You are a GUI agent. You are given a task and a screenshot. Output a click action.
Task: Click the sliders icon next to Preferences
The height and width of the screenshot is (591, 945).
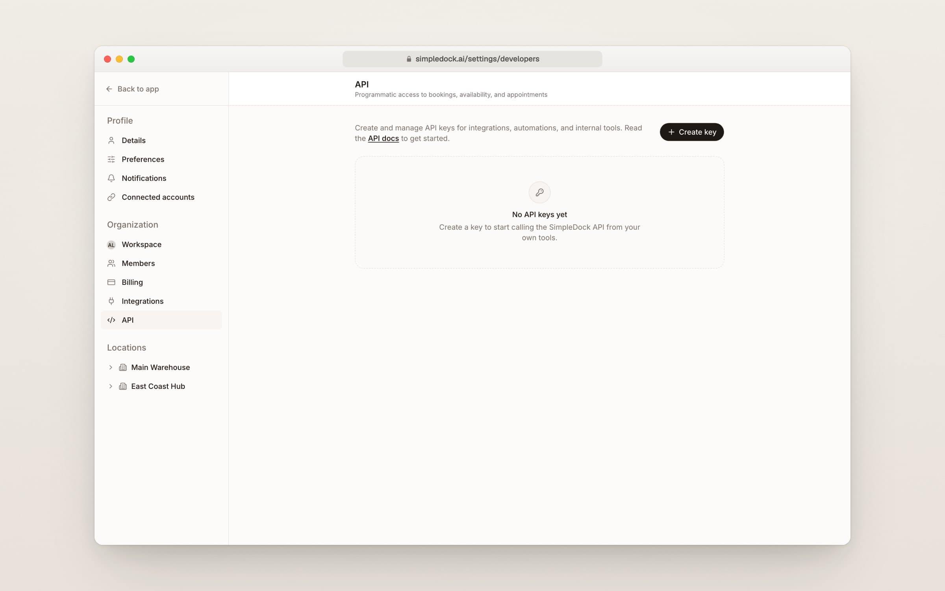[x=111, y=159]
